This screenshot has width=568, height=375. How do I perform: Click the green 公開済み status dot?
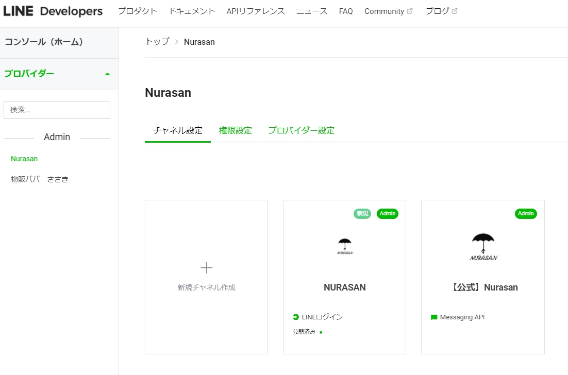(x=321, y=332)
